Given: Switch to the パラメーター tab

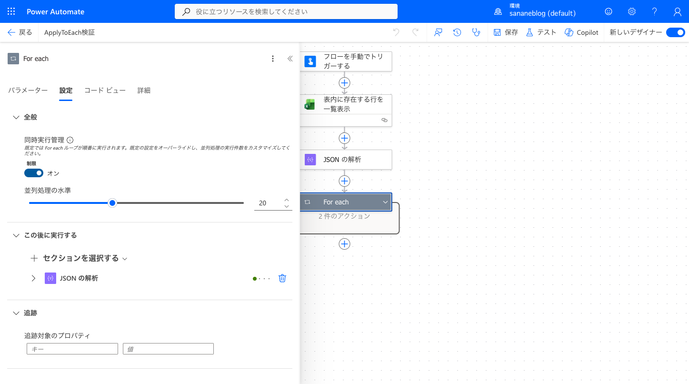Looking at the screenshot, I should (x=28, y=91).
